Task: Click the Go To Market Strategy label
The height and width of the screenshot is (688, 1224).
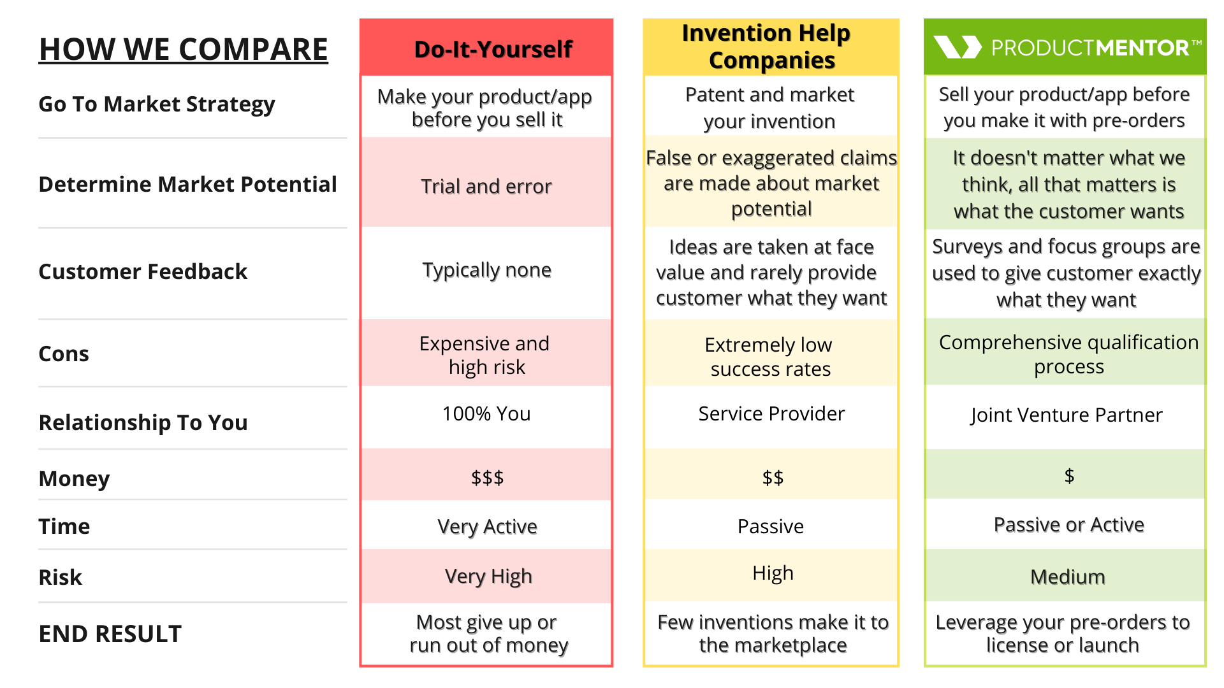Action: [157, 104]
